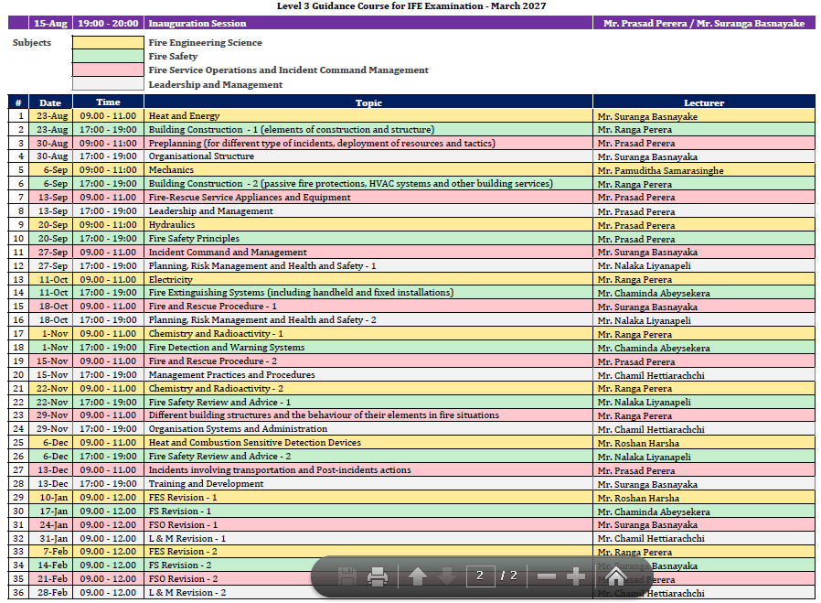The height and width of the screenshot is (603, 821).
Task: Click the topic 'Fire Safety Principles'
Action: (194, 239)
